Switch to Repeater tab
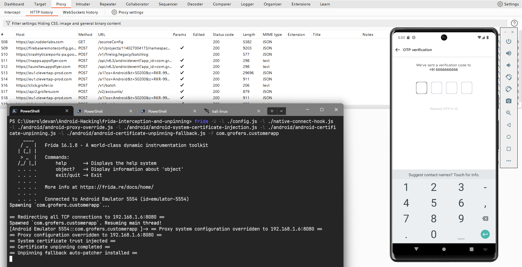This screenshot has height=267, width=522. click(108, 4)
